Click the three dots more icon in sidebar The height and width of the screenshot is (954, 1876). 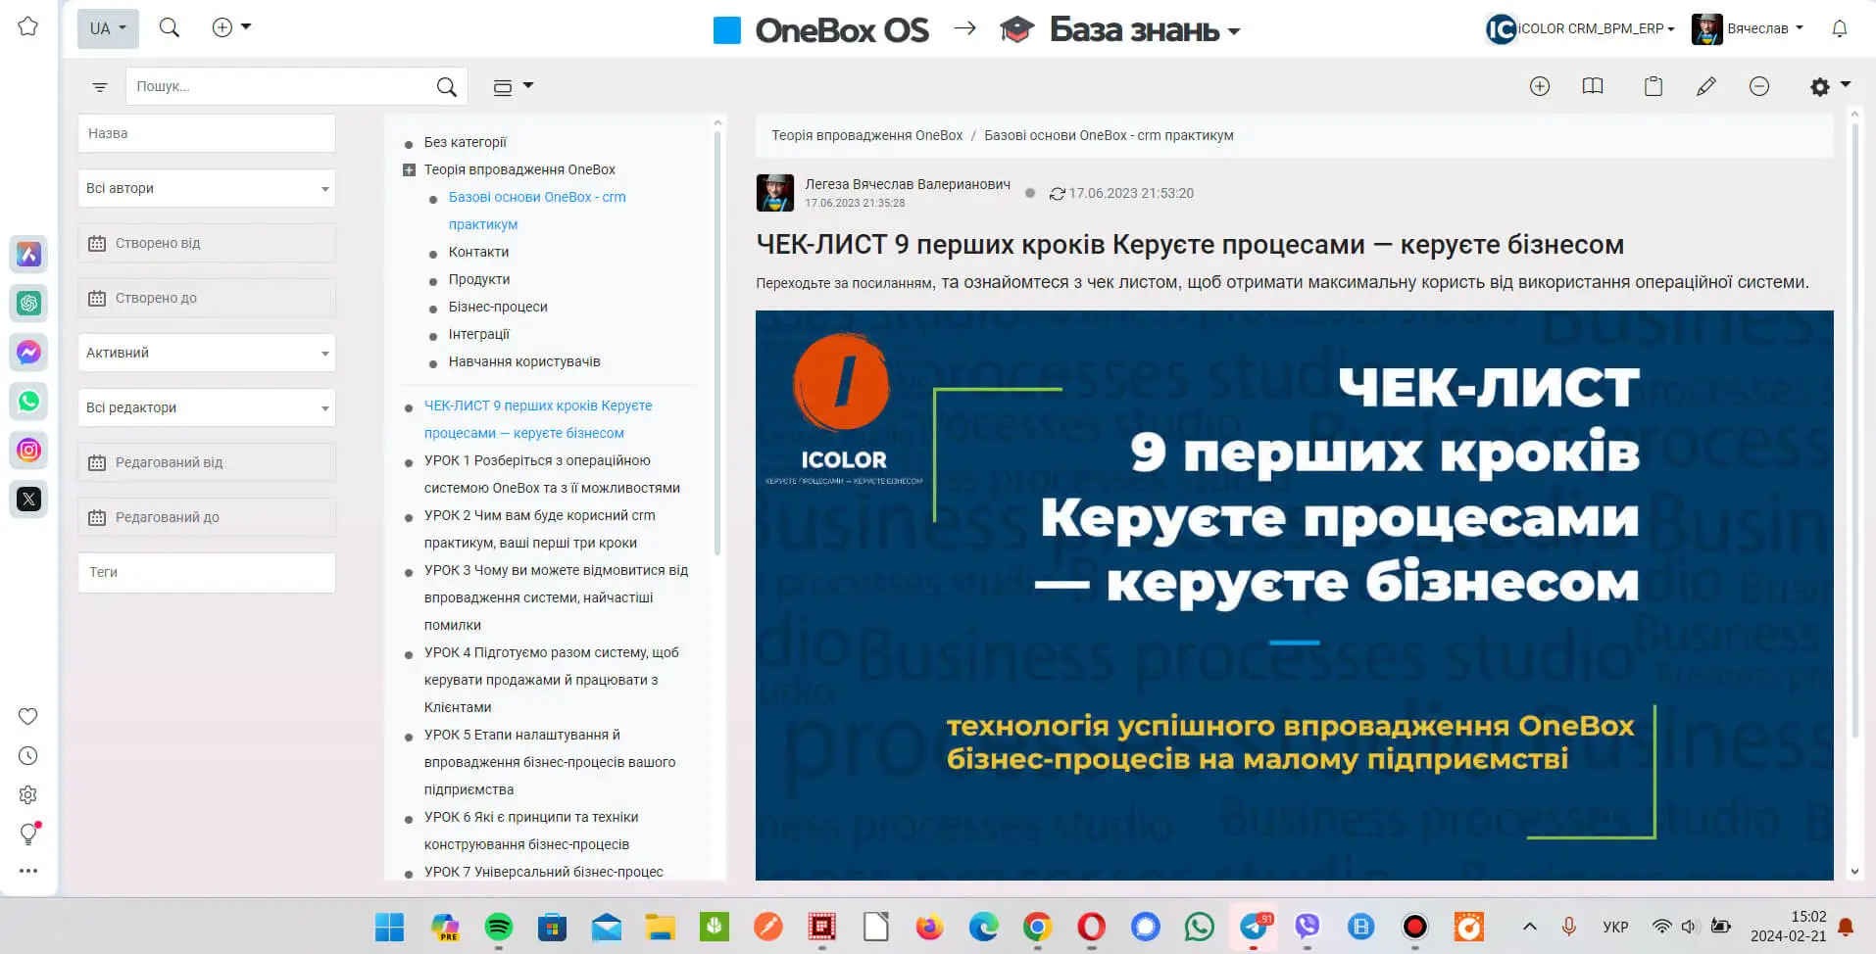click(28, 871)
